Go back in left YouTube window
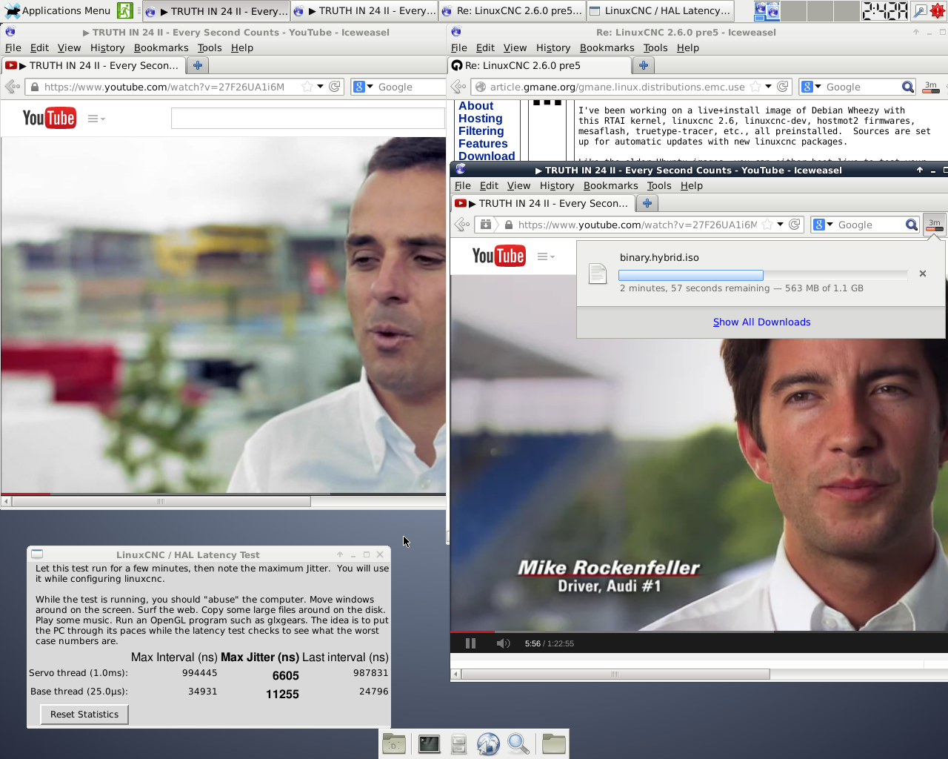 pos(12,87)
